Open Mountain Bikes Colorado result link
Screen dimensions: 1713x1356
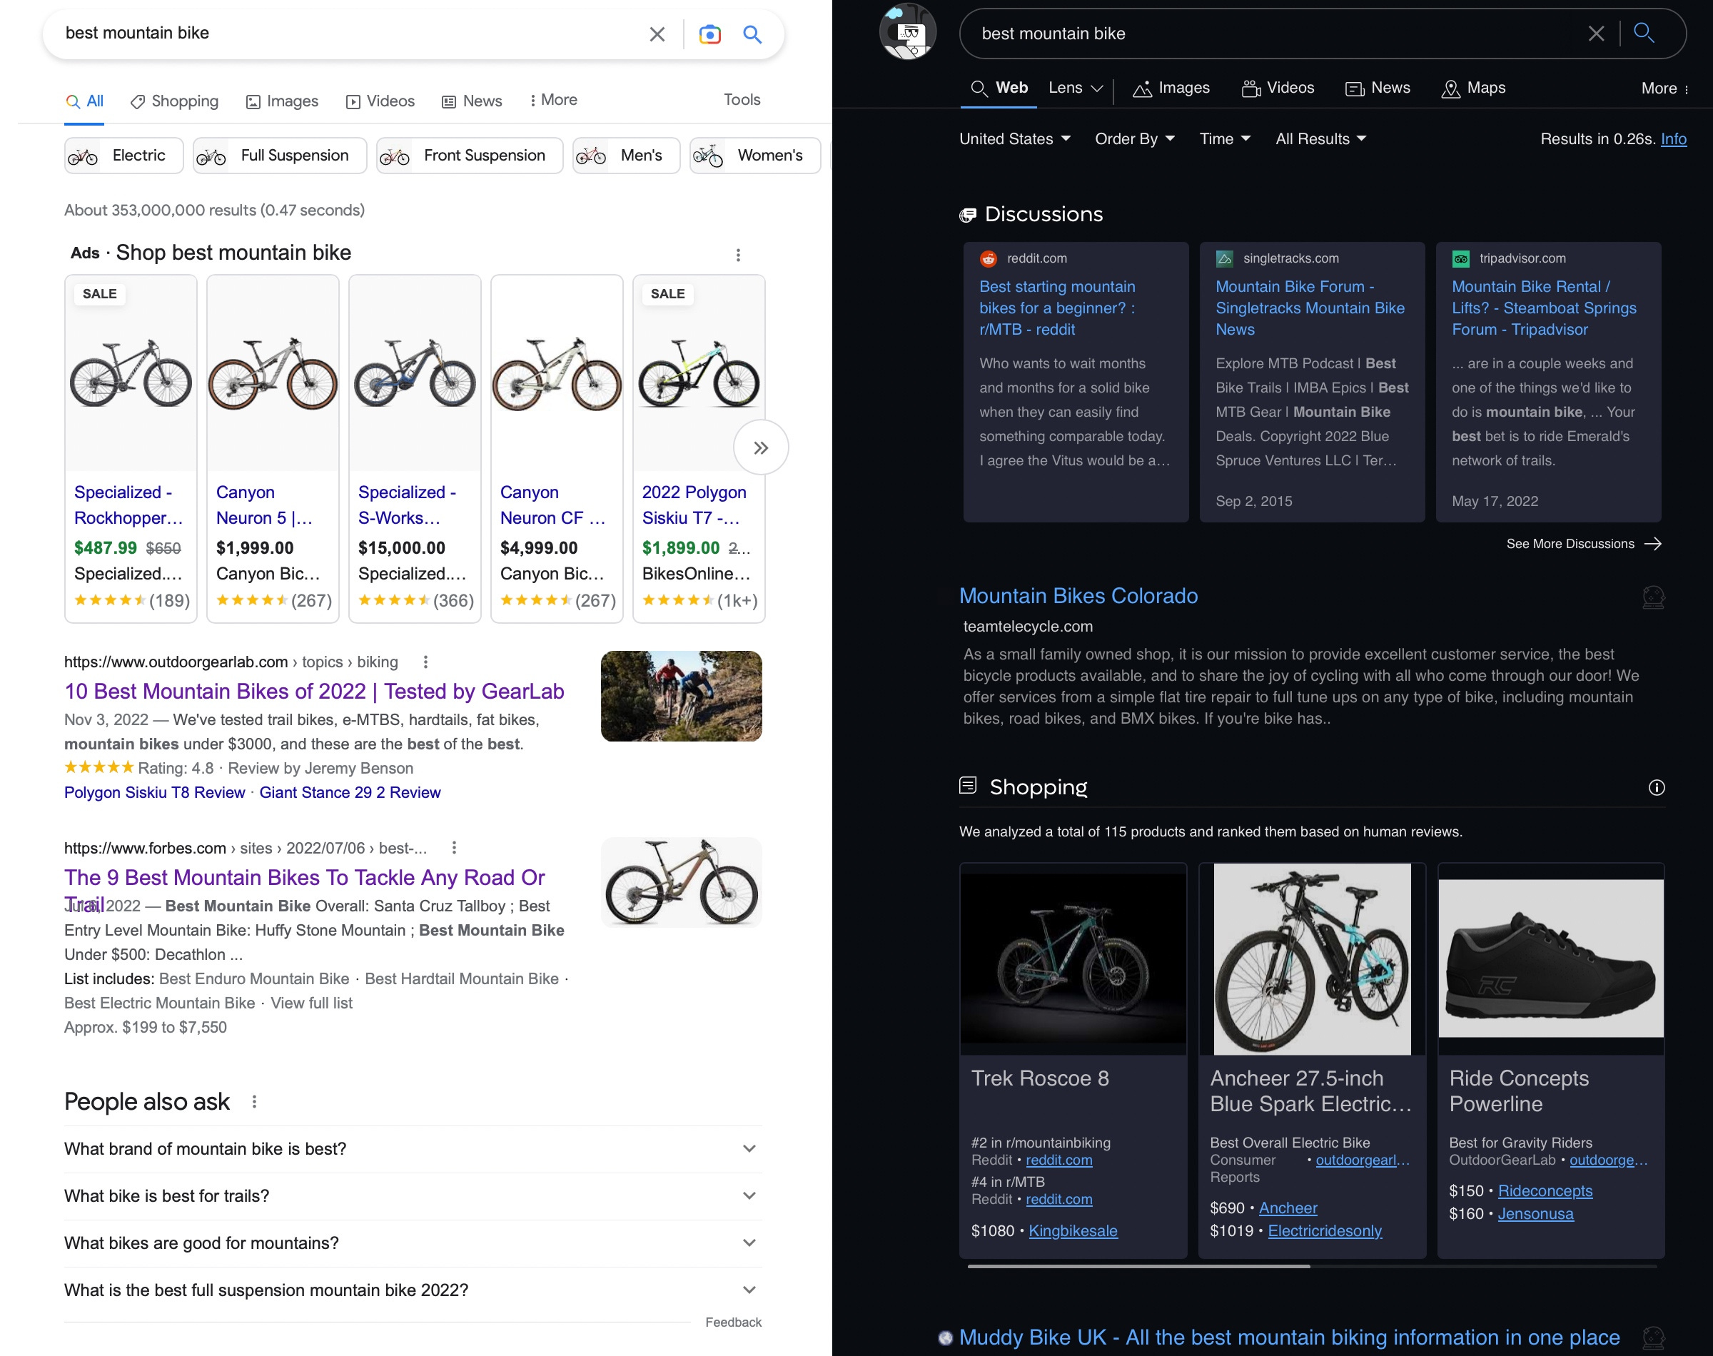(x=1078, y=596)
